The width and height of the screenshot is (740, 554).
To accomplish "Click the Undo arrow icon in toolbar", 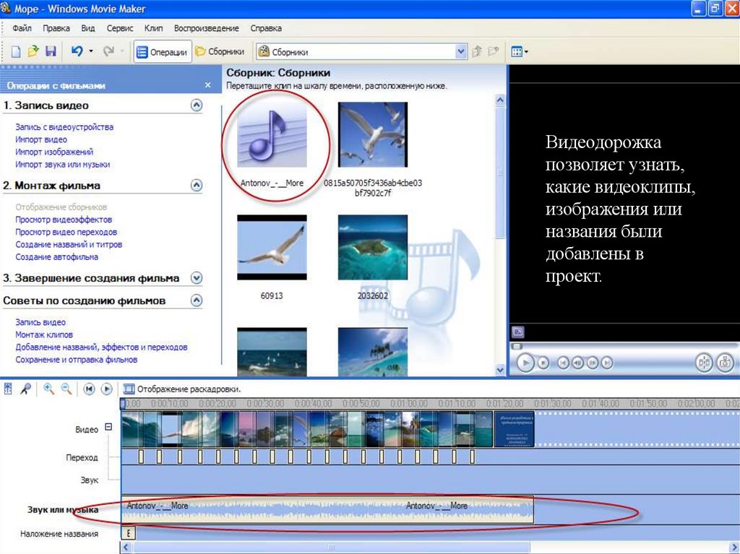I will pyautogui.click(x=77, y=52).
